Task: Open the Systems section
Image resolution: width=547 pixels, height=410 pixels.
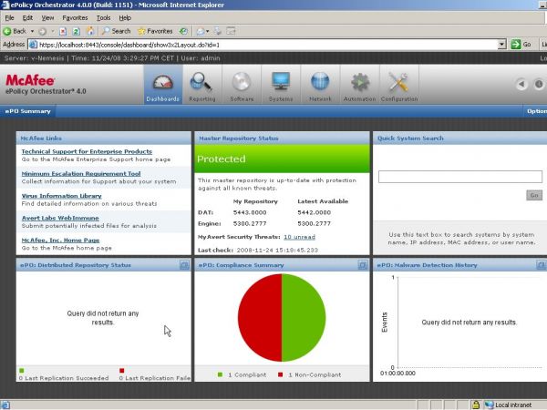Action: coord(281,85)
